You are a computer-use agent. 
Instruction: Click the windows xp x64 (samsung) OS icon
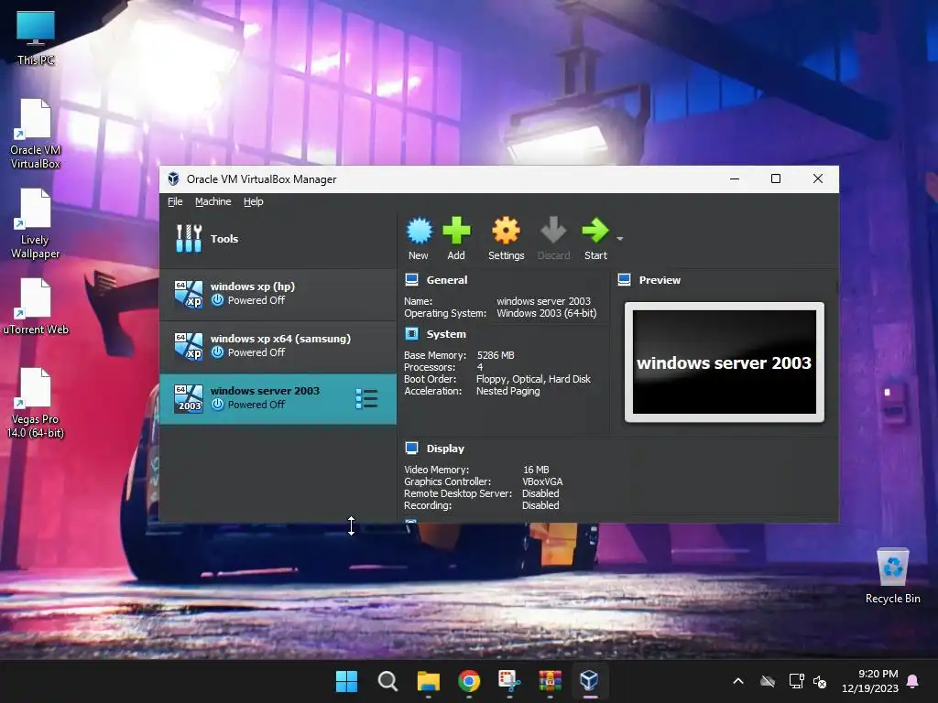pos(189,346)
